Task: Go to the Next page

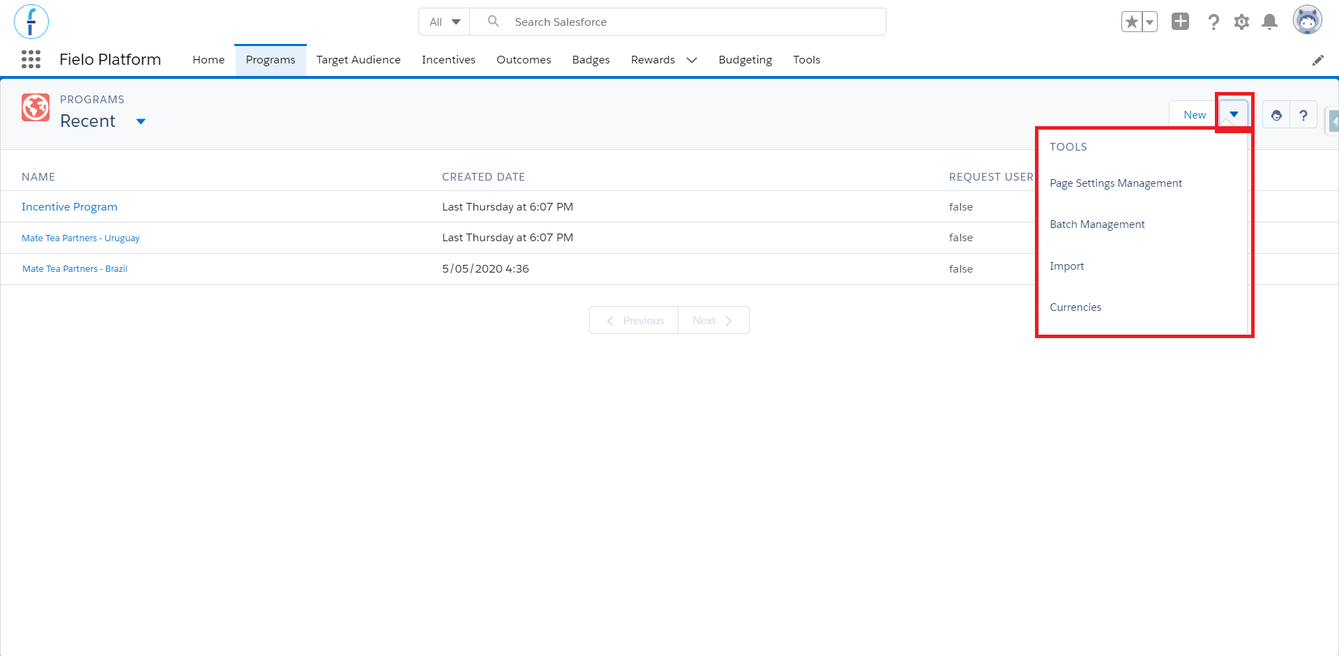Action: pos(713,321)
